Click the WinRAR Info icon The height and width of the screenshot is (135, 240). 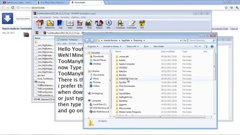pyautogui.click(x=108, y=24)
